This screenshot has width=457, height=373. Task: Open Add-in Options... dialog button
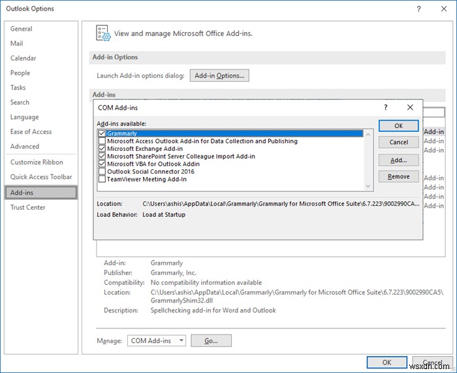click(x=219, y=76)
